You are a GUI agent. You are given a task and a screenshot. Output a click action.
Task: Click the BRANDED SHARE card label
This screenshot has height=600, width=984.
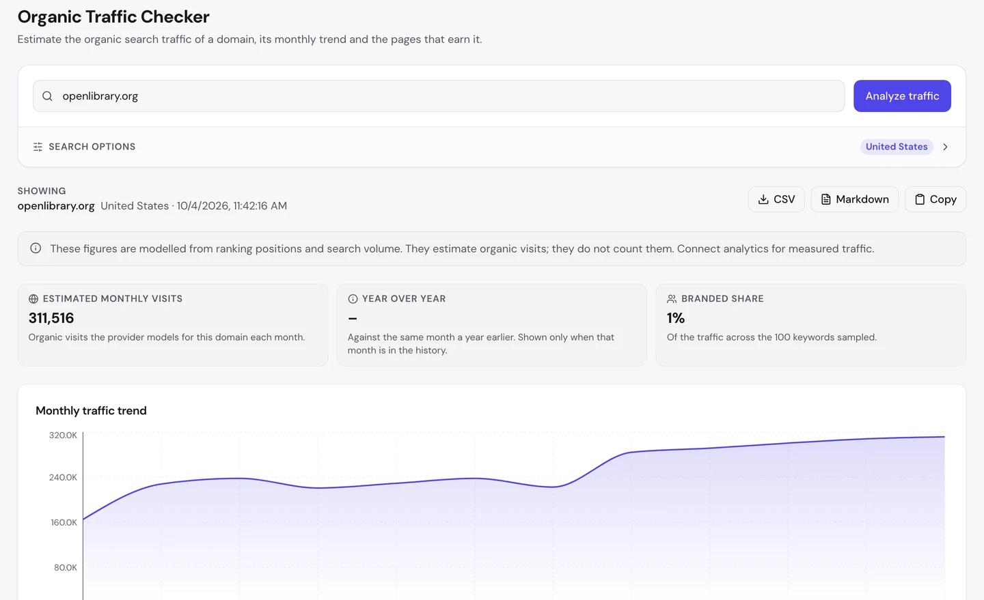click(722, 299)
